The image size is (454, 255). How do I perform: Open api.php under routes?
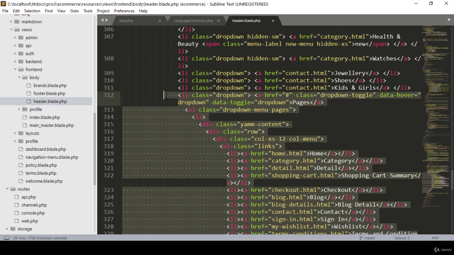point(29,197)
